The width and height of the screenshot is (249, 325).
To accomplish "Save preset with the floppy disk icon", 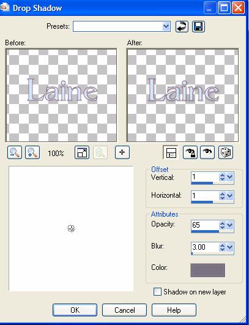I will [198, 26].
